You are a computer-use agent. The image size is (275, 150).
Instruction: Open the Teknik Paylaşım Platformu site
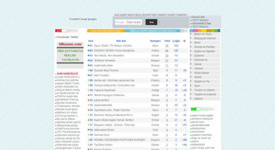tap(109, 95)
